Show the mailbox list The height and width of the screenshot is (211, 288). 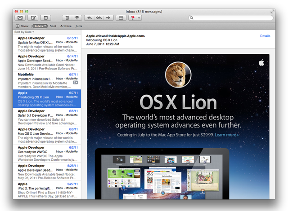22,26
